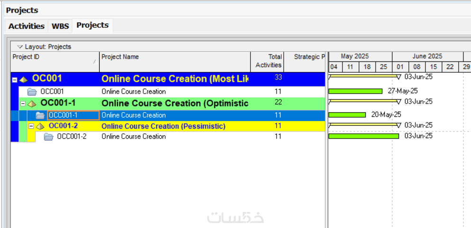Image resolution: width=471 pixels, height=228 pixels.
Task: Select project OCC001-2 in the tree
Action: 72,137
